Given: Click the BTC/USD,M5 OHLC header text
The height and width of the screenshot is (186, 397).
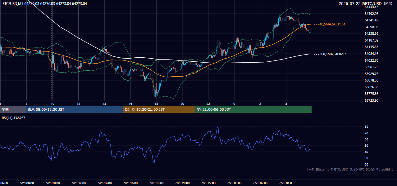Looking at the screenshot, I should [x=45, y=3].
